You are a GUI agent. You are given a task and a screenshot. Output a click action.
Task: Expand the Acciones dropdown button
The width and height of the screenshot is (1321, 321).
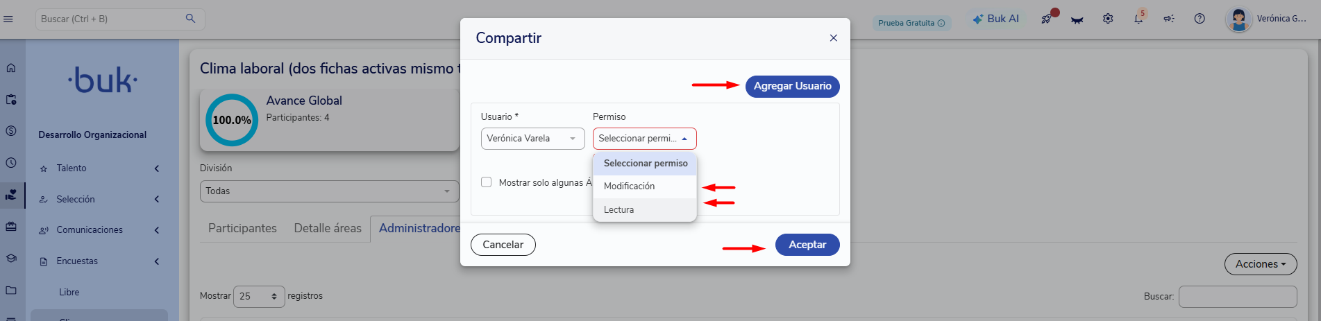(x=1261, y=264)
